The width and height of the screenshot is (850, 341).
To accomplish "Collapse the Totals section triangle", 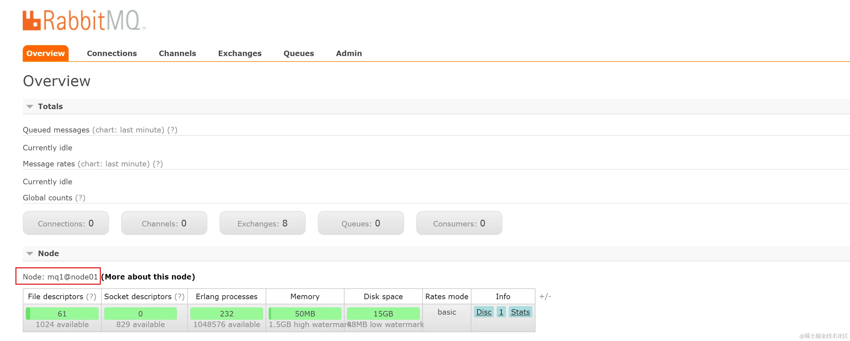I will 30,107.
